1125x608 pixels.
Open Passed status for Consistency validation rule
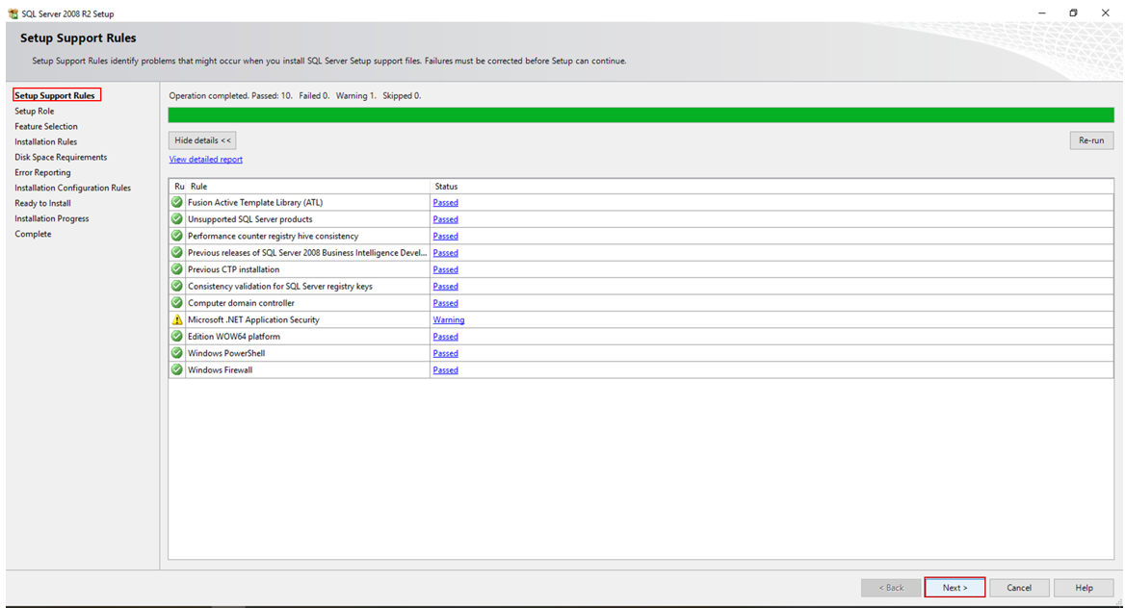click(x=446, y=286)
